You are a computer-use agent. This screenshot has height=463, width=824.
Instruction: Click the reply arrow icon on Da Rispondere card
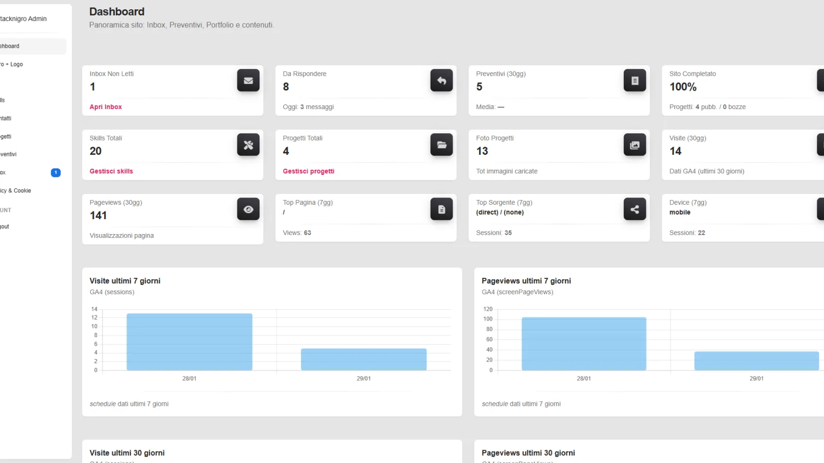[x=441, y=80]
